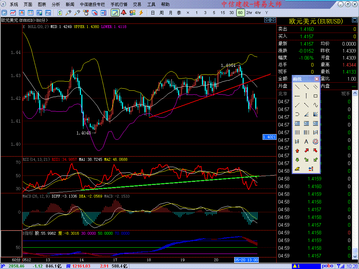
Task: Click the 05-20 13:00 time marker
Action: click(246, 260)
